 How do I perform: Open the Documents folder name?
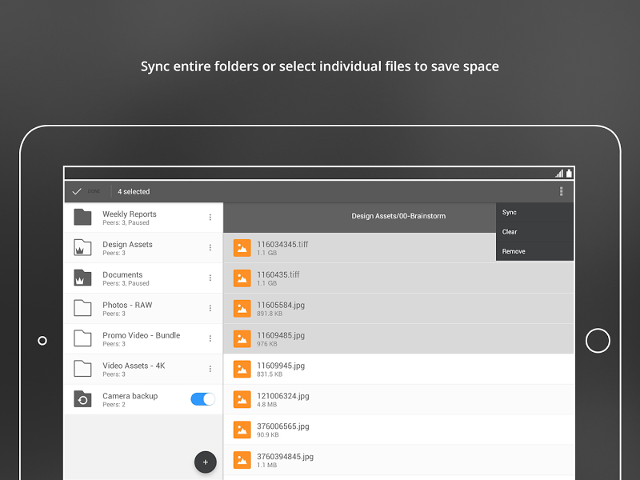pyautogui.click(x=122, y=274)
